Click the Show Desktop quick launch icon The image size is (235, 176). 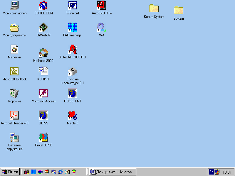pyautogui.click(x=67, y=172)
